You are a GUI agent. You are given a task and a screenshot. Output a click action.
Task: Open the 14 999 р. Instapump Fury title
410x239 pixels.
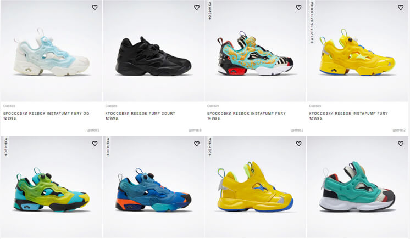pyautogui.click(x=246, y=113)
